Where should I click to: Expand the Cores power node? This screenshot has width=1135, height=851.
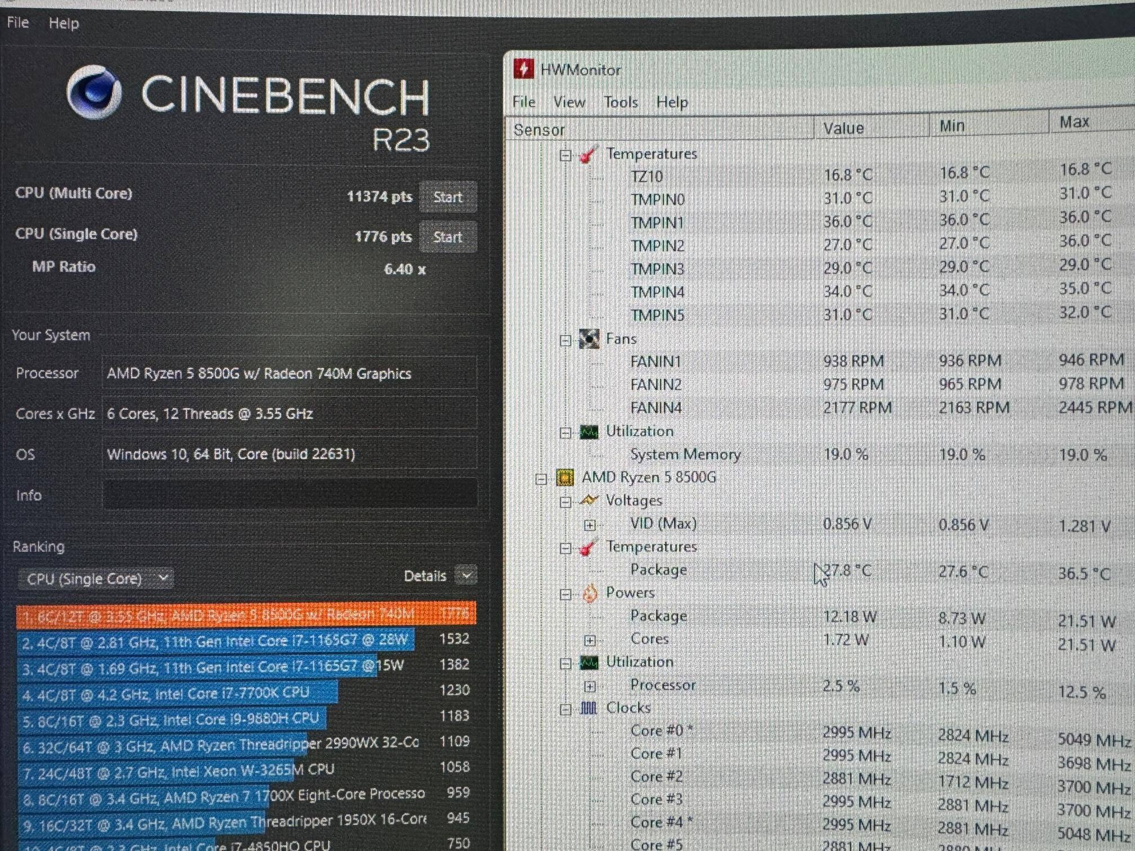pyautogui.click(x=589, y=641)
